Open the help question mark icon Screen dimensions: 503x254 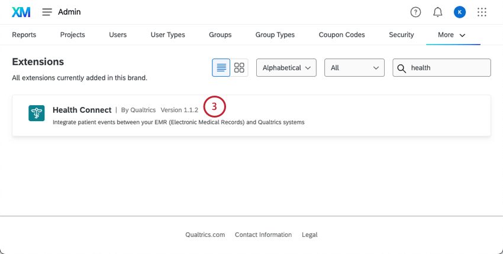415,12
